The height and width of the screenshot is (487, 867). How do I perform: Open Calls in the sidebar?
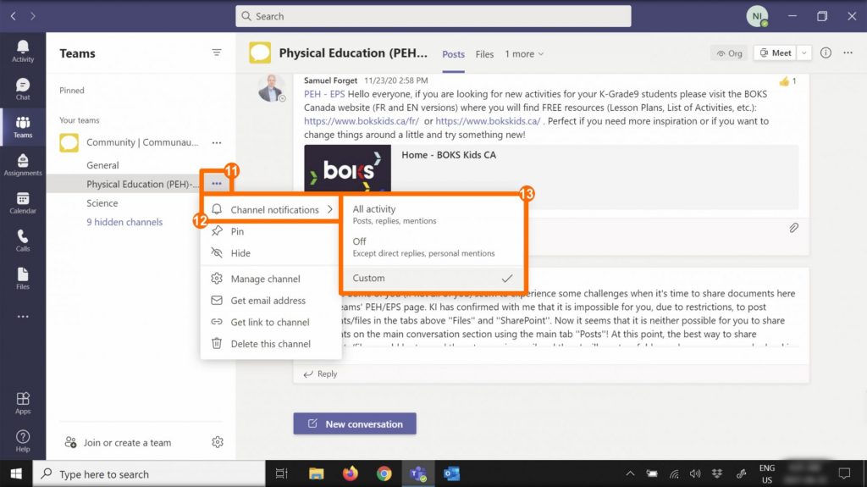23,241
